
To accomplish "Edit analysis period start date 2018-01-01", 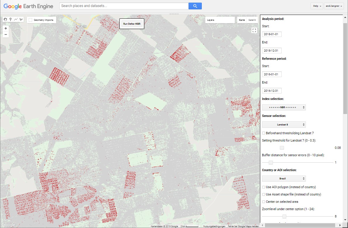I will coord(272,34).
